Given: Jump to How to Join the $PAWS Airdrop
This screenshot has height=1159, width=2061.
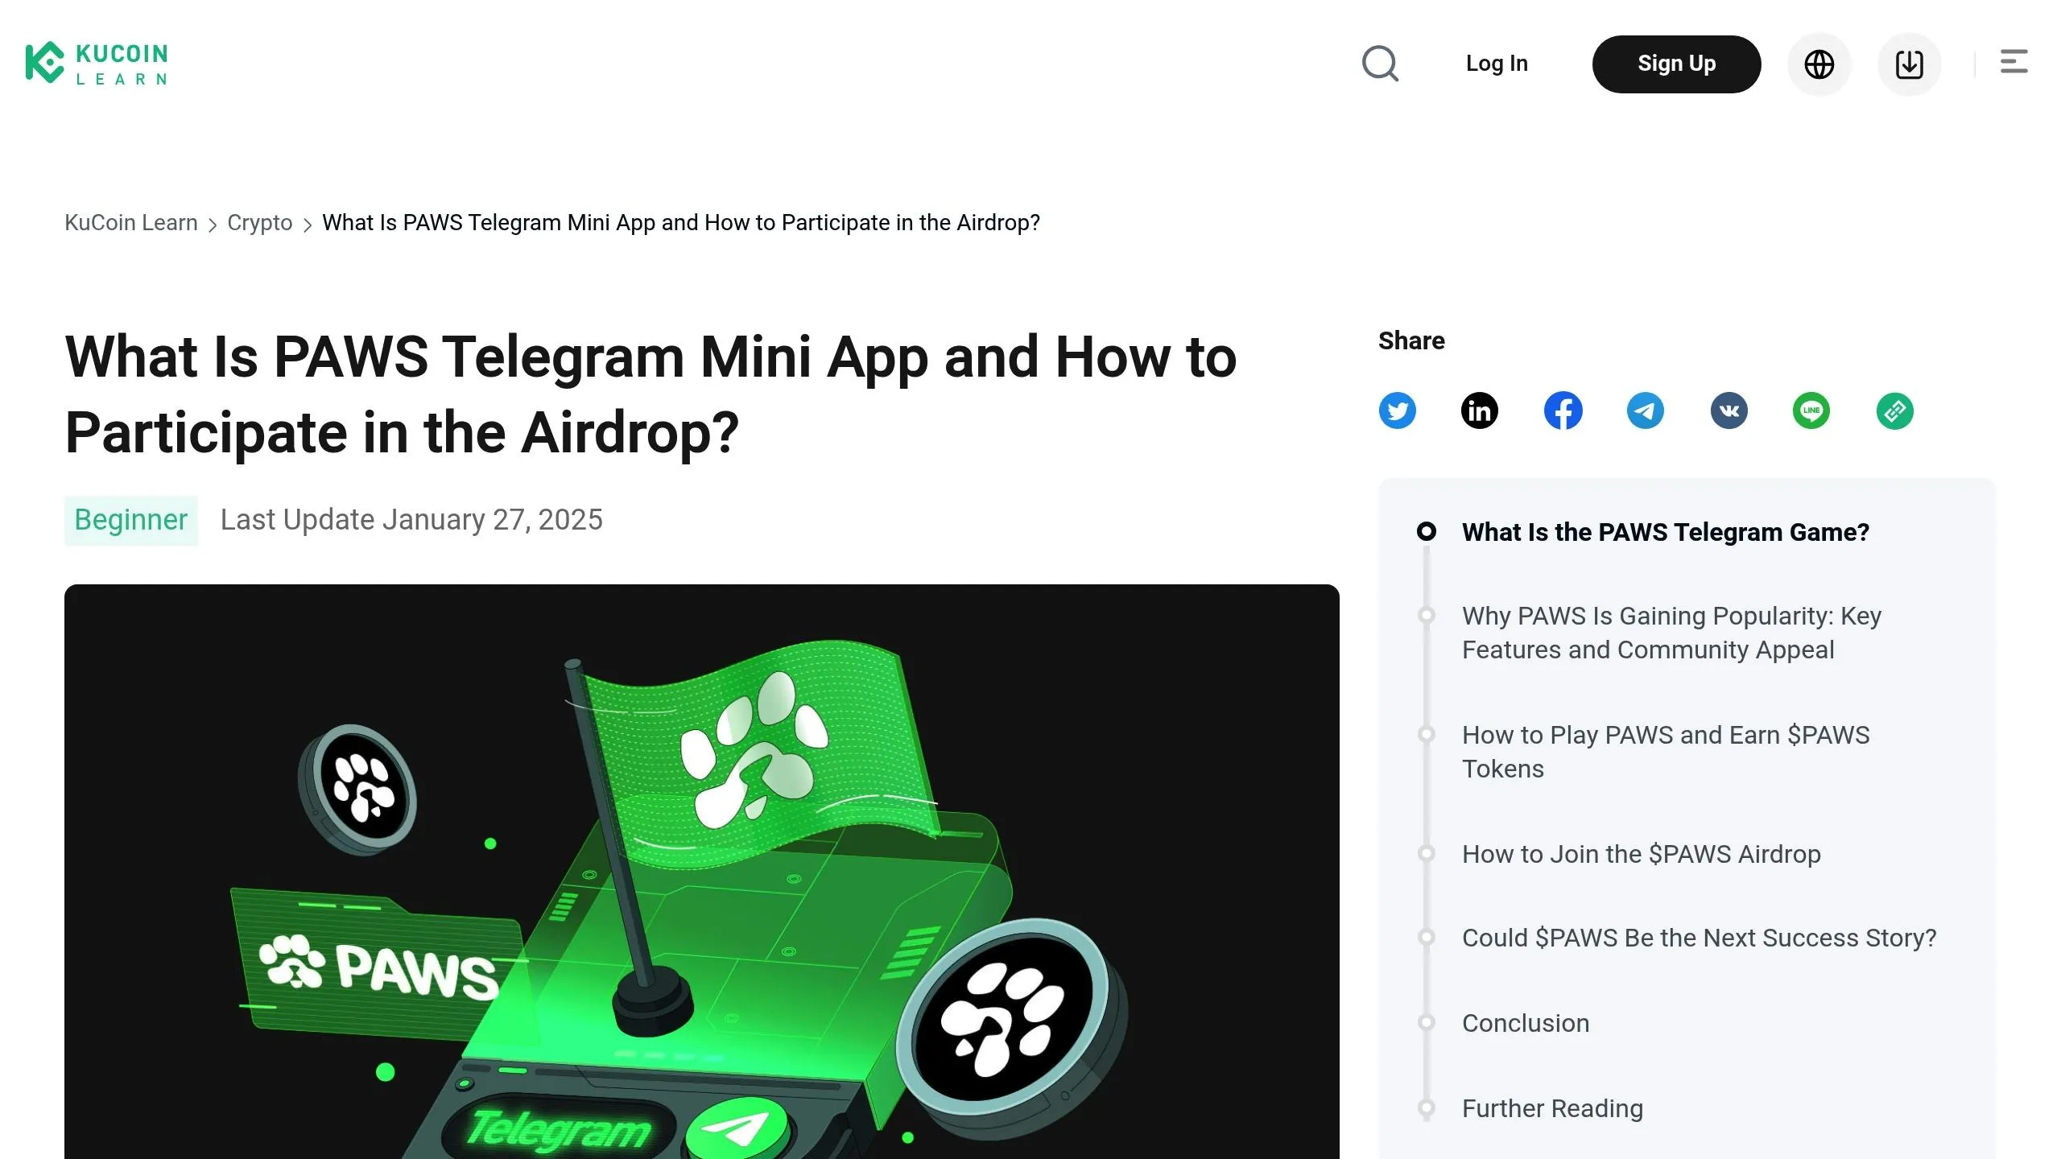Looking at the screenshot, I should [1641, 853].
